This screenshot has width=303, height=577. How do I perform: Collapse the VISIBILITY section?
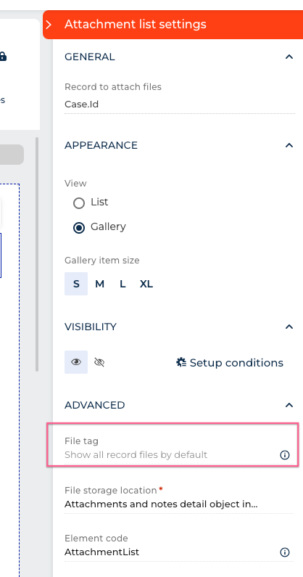coord(289,327)
